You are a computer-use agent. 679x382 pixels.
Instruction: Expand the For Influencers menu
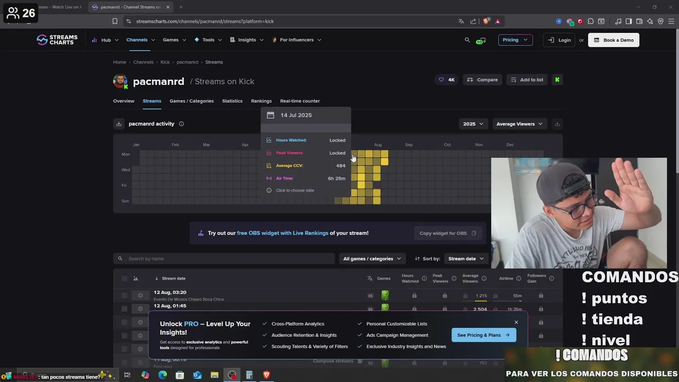(297, 40)
